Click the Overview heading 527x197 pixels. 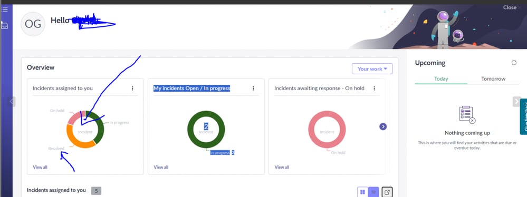(x=41, y=67)
